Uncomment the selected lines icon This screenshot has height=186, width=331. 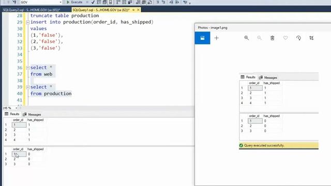[163, 2]
